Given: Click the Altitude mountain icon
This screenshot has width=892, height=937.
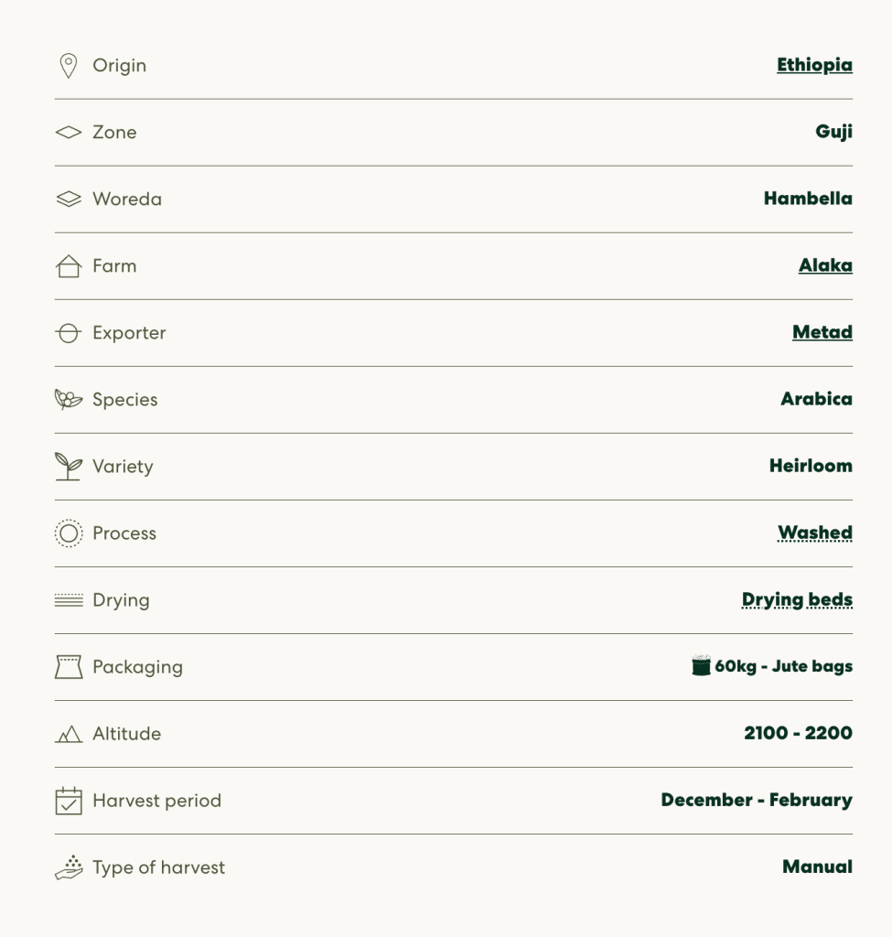Looking at the screenshot, I should coord(69,734).
